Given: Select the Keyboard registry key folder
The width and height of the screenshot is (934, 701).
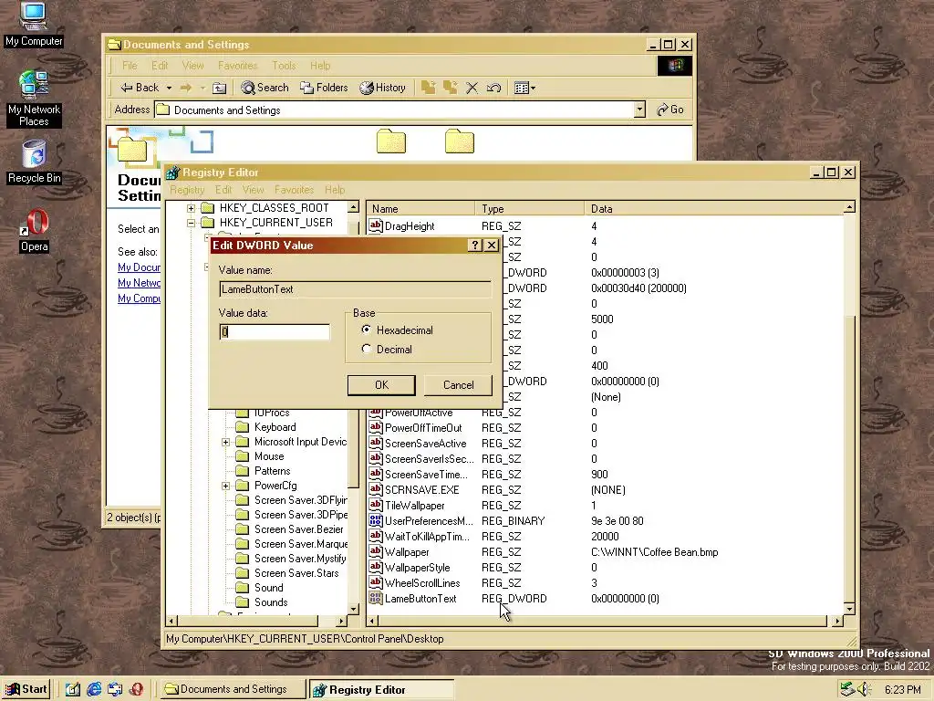Looking at the screenshot, I should click(x=265, y=427).
